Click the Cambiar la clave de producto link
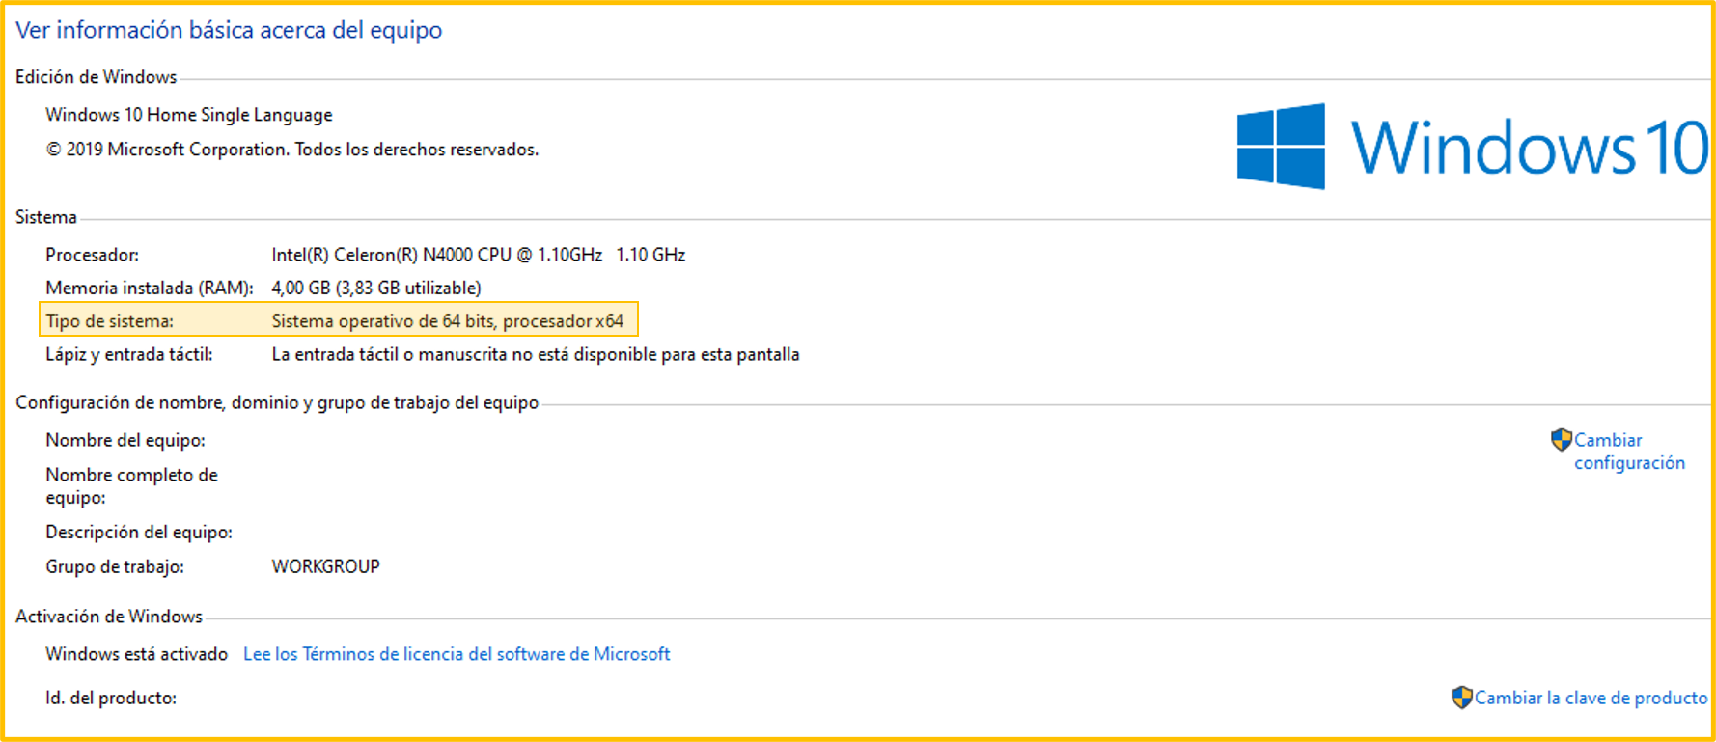 point(1591,698)
